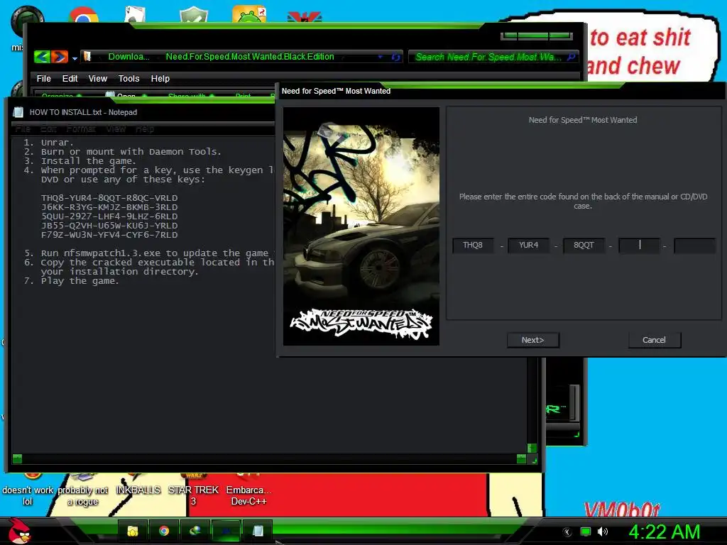The width and height of the screenshot is (727, 545).
Task: Select the 'Downloa...' breadcrumb in address bar
Action: click(x=129, y=57)
